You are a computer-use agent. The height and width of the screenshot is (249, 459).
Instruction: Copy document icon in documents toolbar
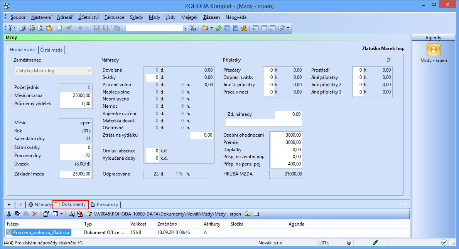[x=18, y=214]
